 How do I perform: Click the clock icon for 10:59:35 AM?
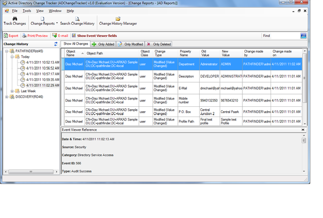(23, 80)
